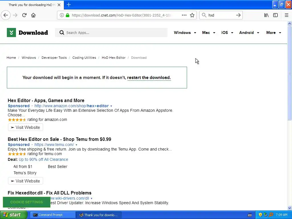This screenshot has height=219, width=292.
Task: Open Coding Utilities breadcrumb
Action: pyautogui.click(x=84, y=58)
